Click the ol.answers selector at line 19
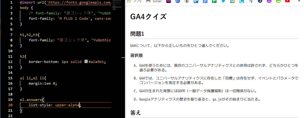This screenshot has height=118, width=304. pyautogui.click(x=32, y=100)
